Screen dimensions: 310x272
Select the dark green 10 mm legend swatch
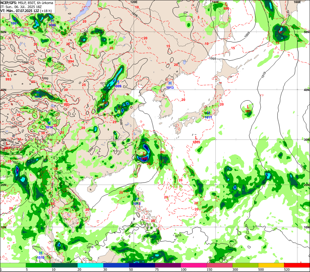(65, 265)
